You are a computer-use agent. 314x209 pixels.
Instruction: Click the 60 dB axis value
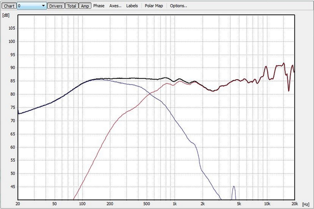(x=13, y=147)
